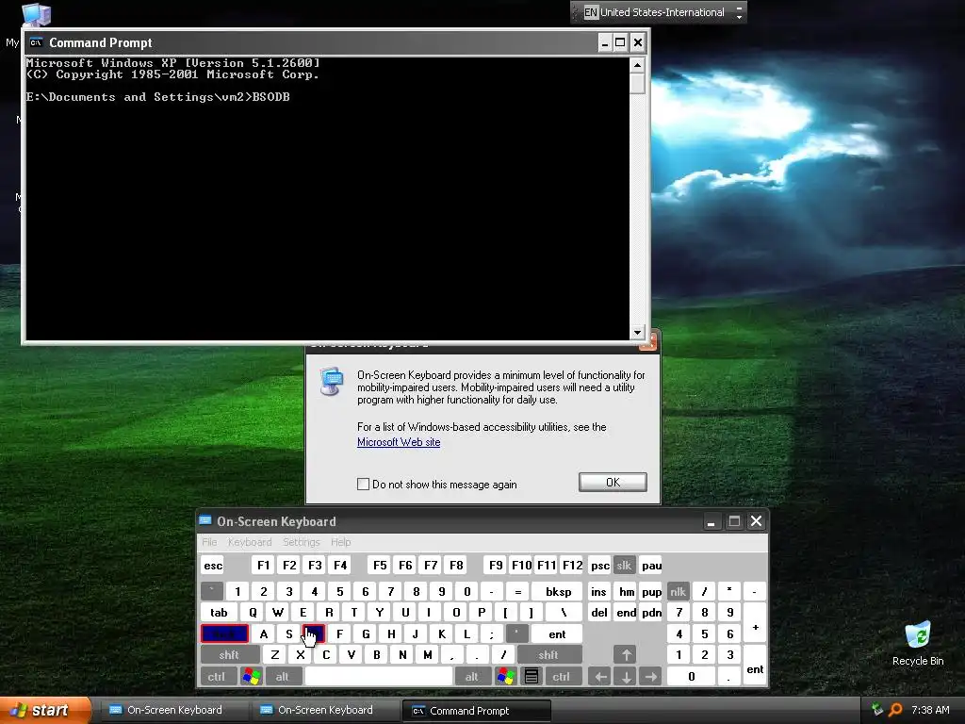This screenshot has height=724, width=965.
Task: Switch to first On-Screen Keyboard taskbar button
Action: [173, 711]
